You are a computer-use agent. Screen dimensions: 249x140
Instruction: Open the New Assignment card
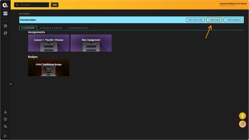click(x=91, y=43)
